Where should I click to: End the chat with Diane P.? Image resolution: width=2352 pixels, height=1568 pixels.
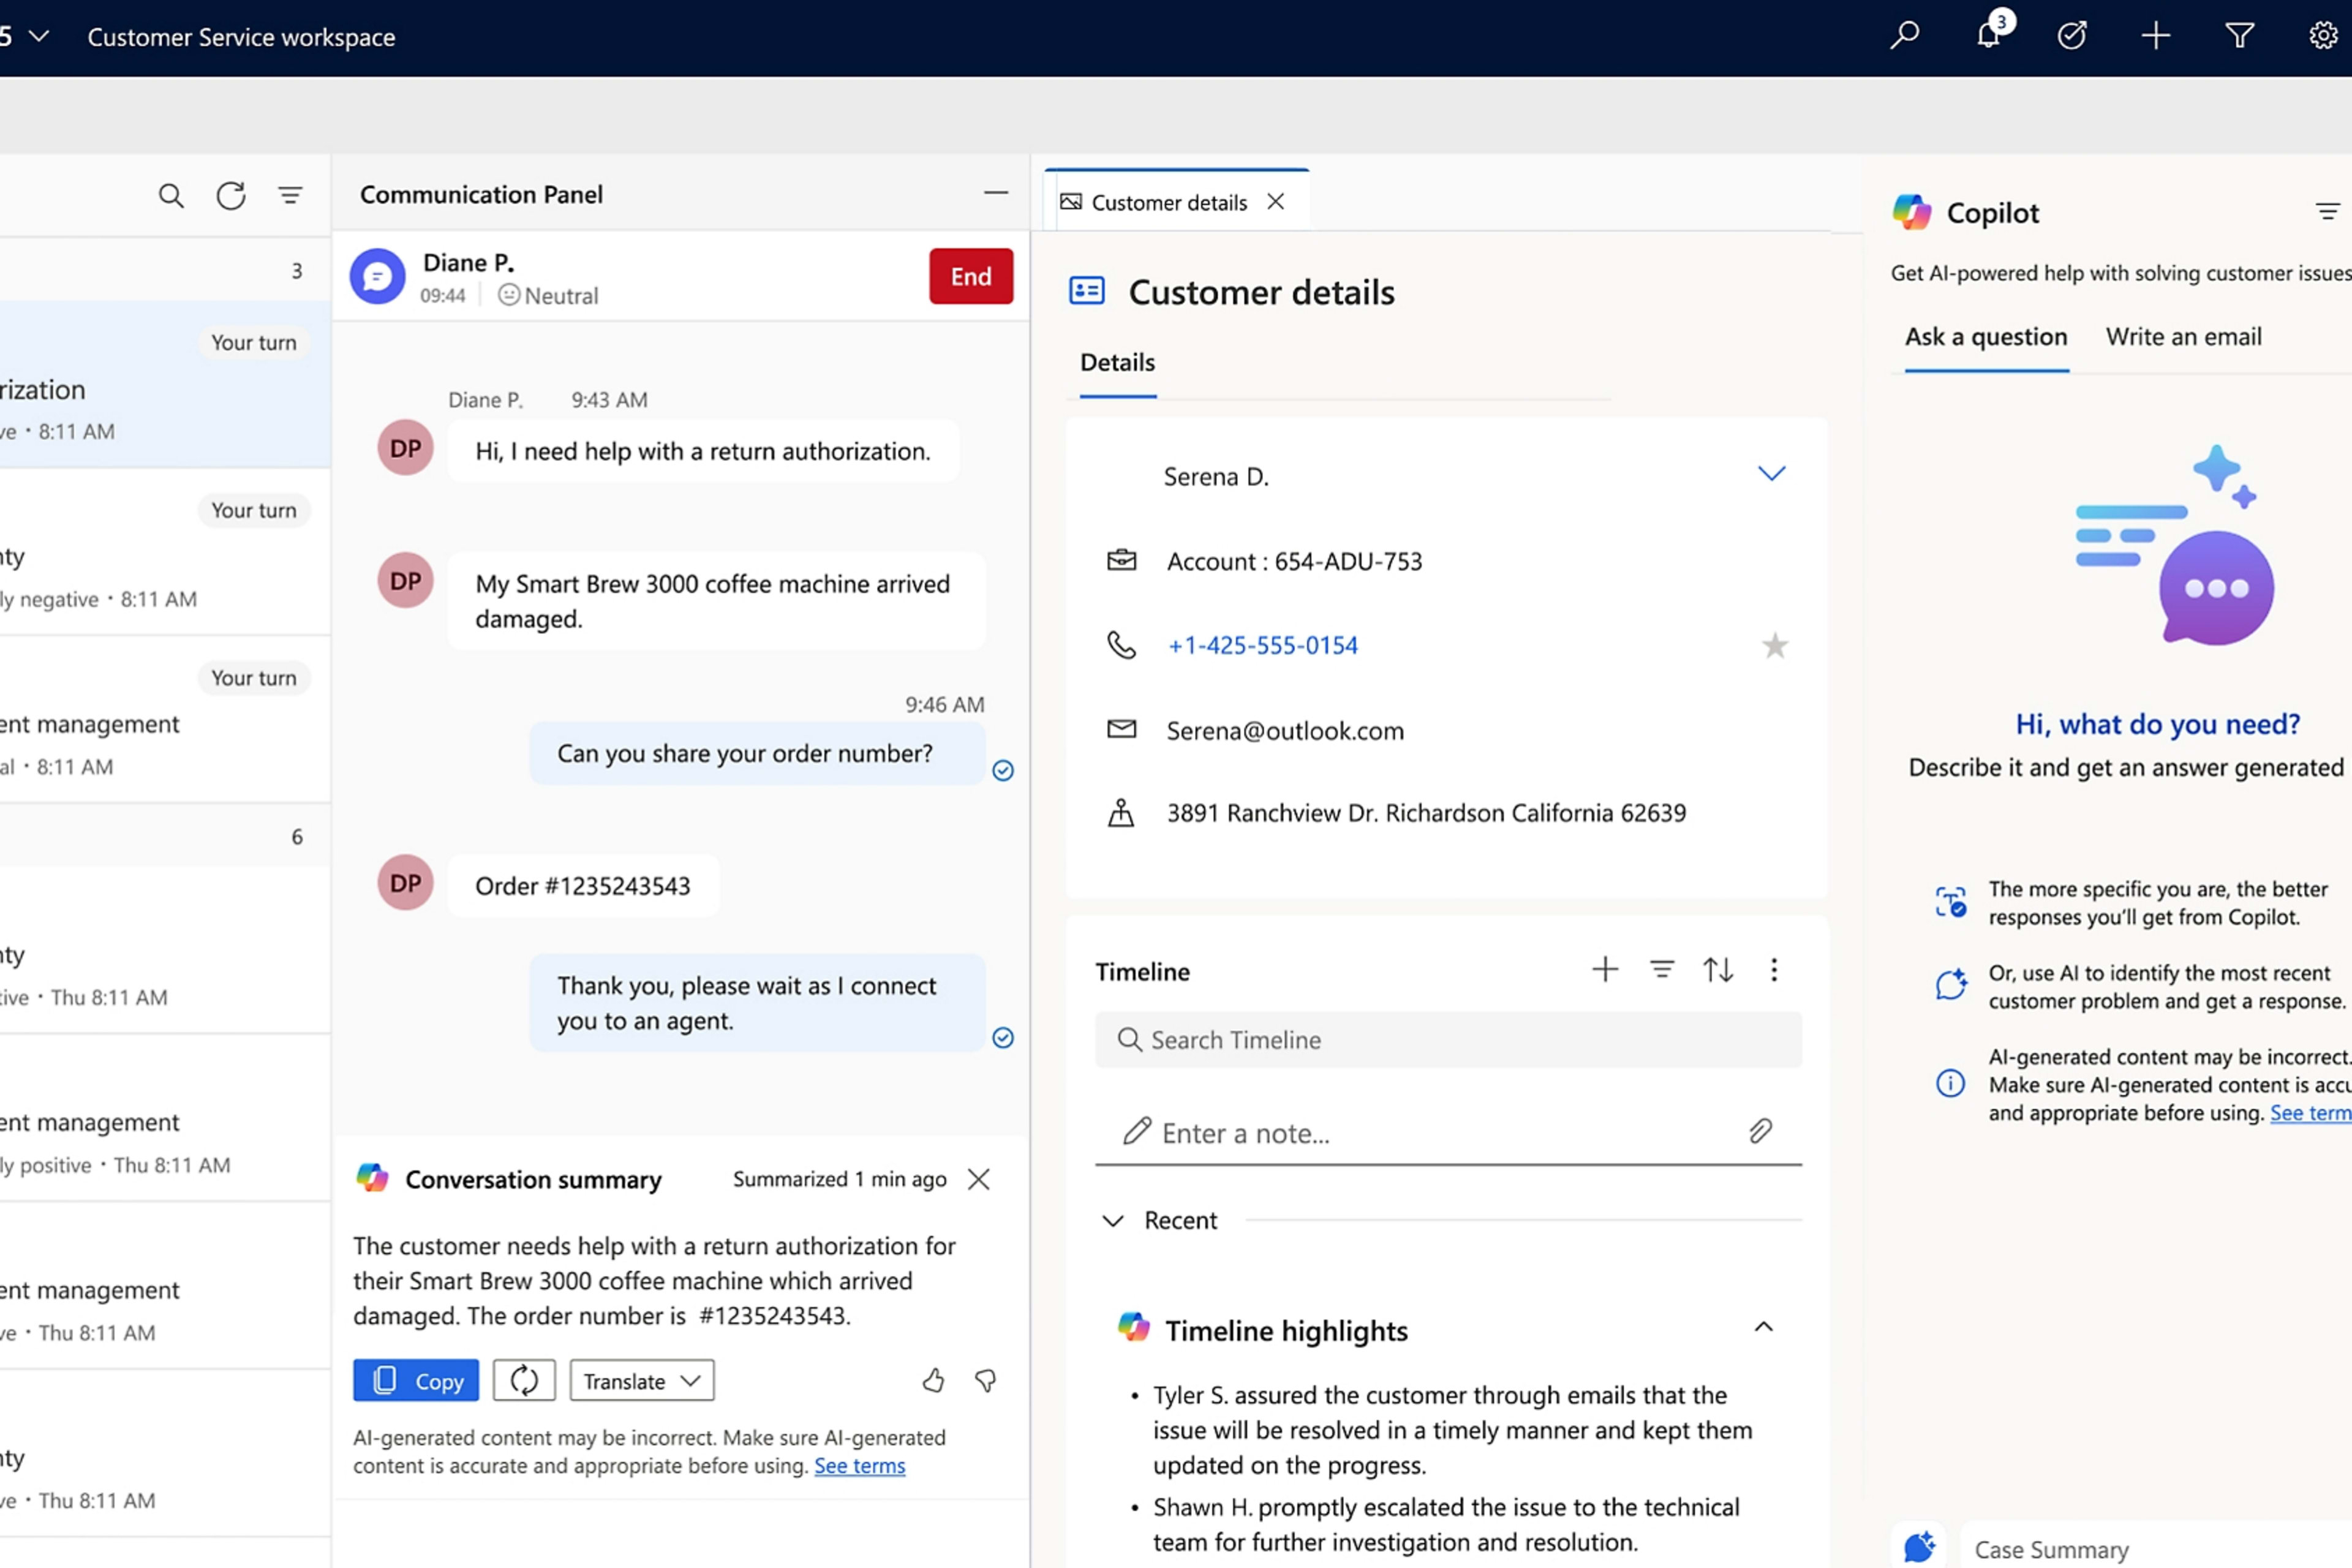click(x=971, y=276)
